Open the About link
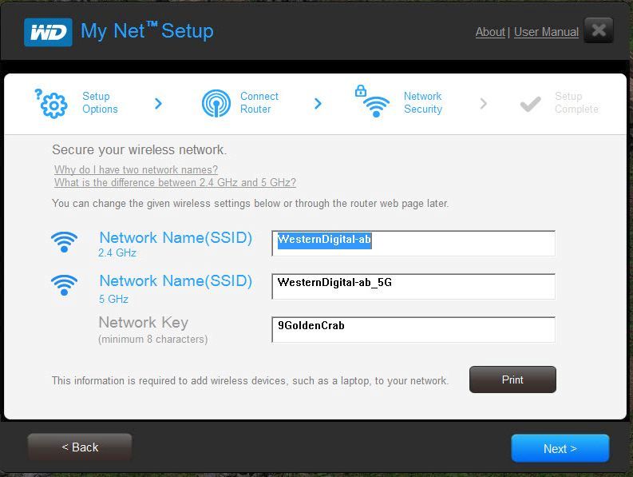Viewport: 633px width, 477px height. coord(490,32)
